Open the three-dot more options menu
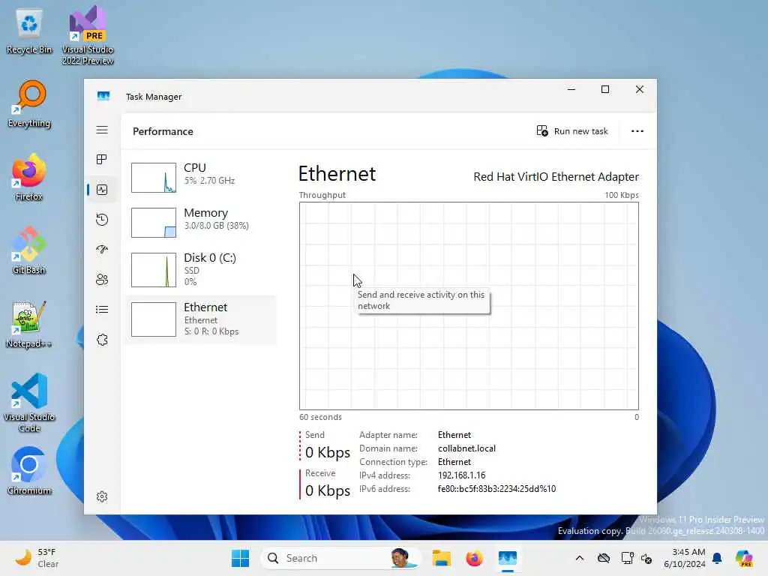 [x=637, y=131]
